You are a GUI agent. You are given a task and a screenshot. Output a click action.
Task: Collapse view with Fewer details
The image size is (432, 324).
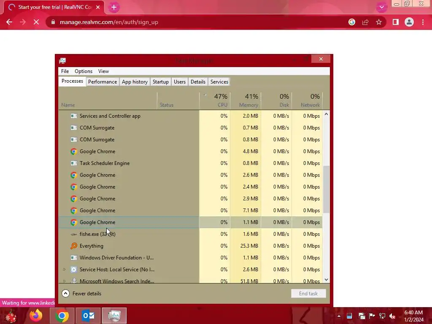point(81,294)
